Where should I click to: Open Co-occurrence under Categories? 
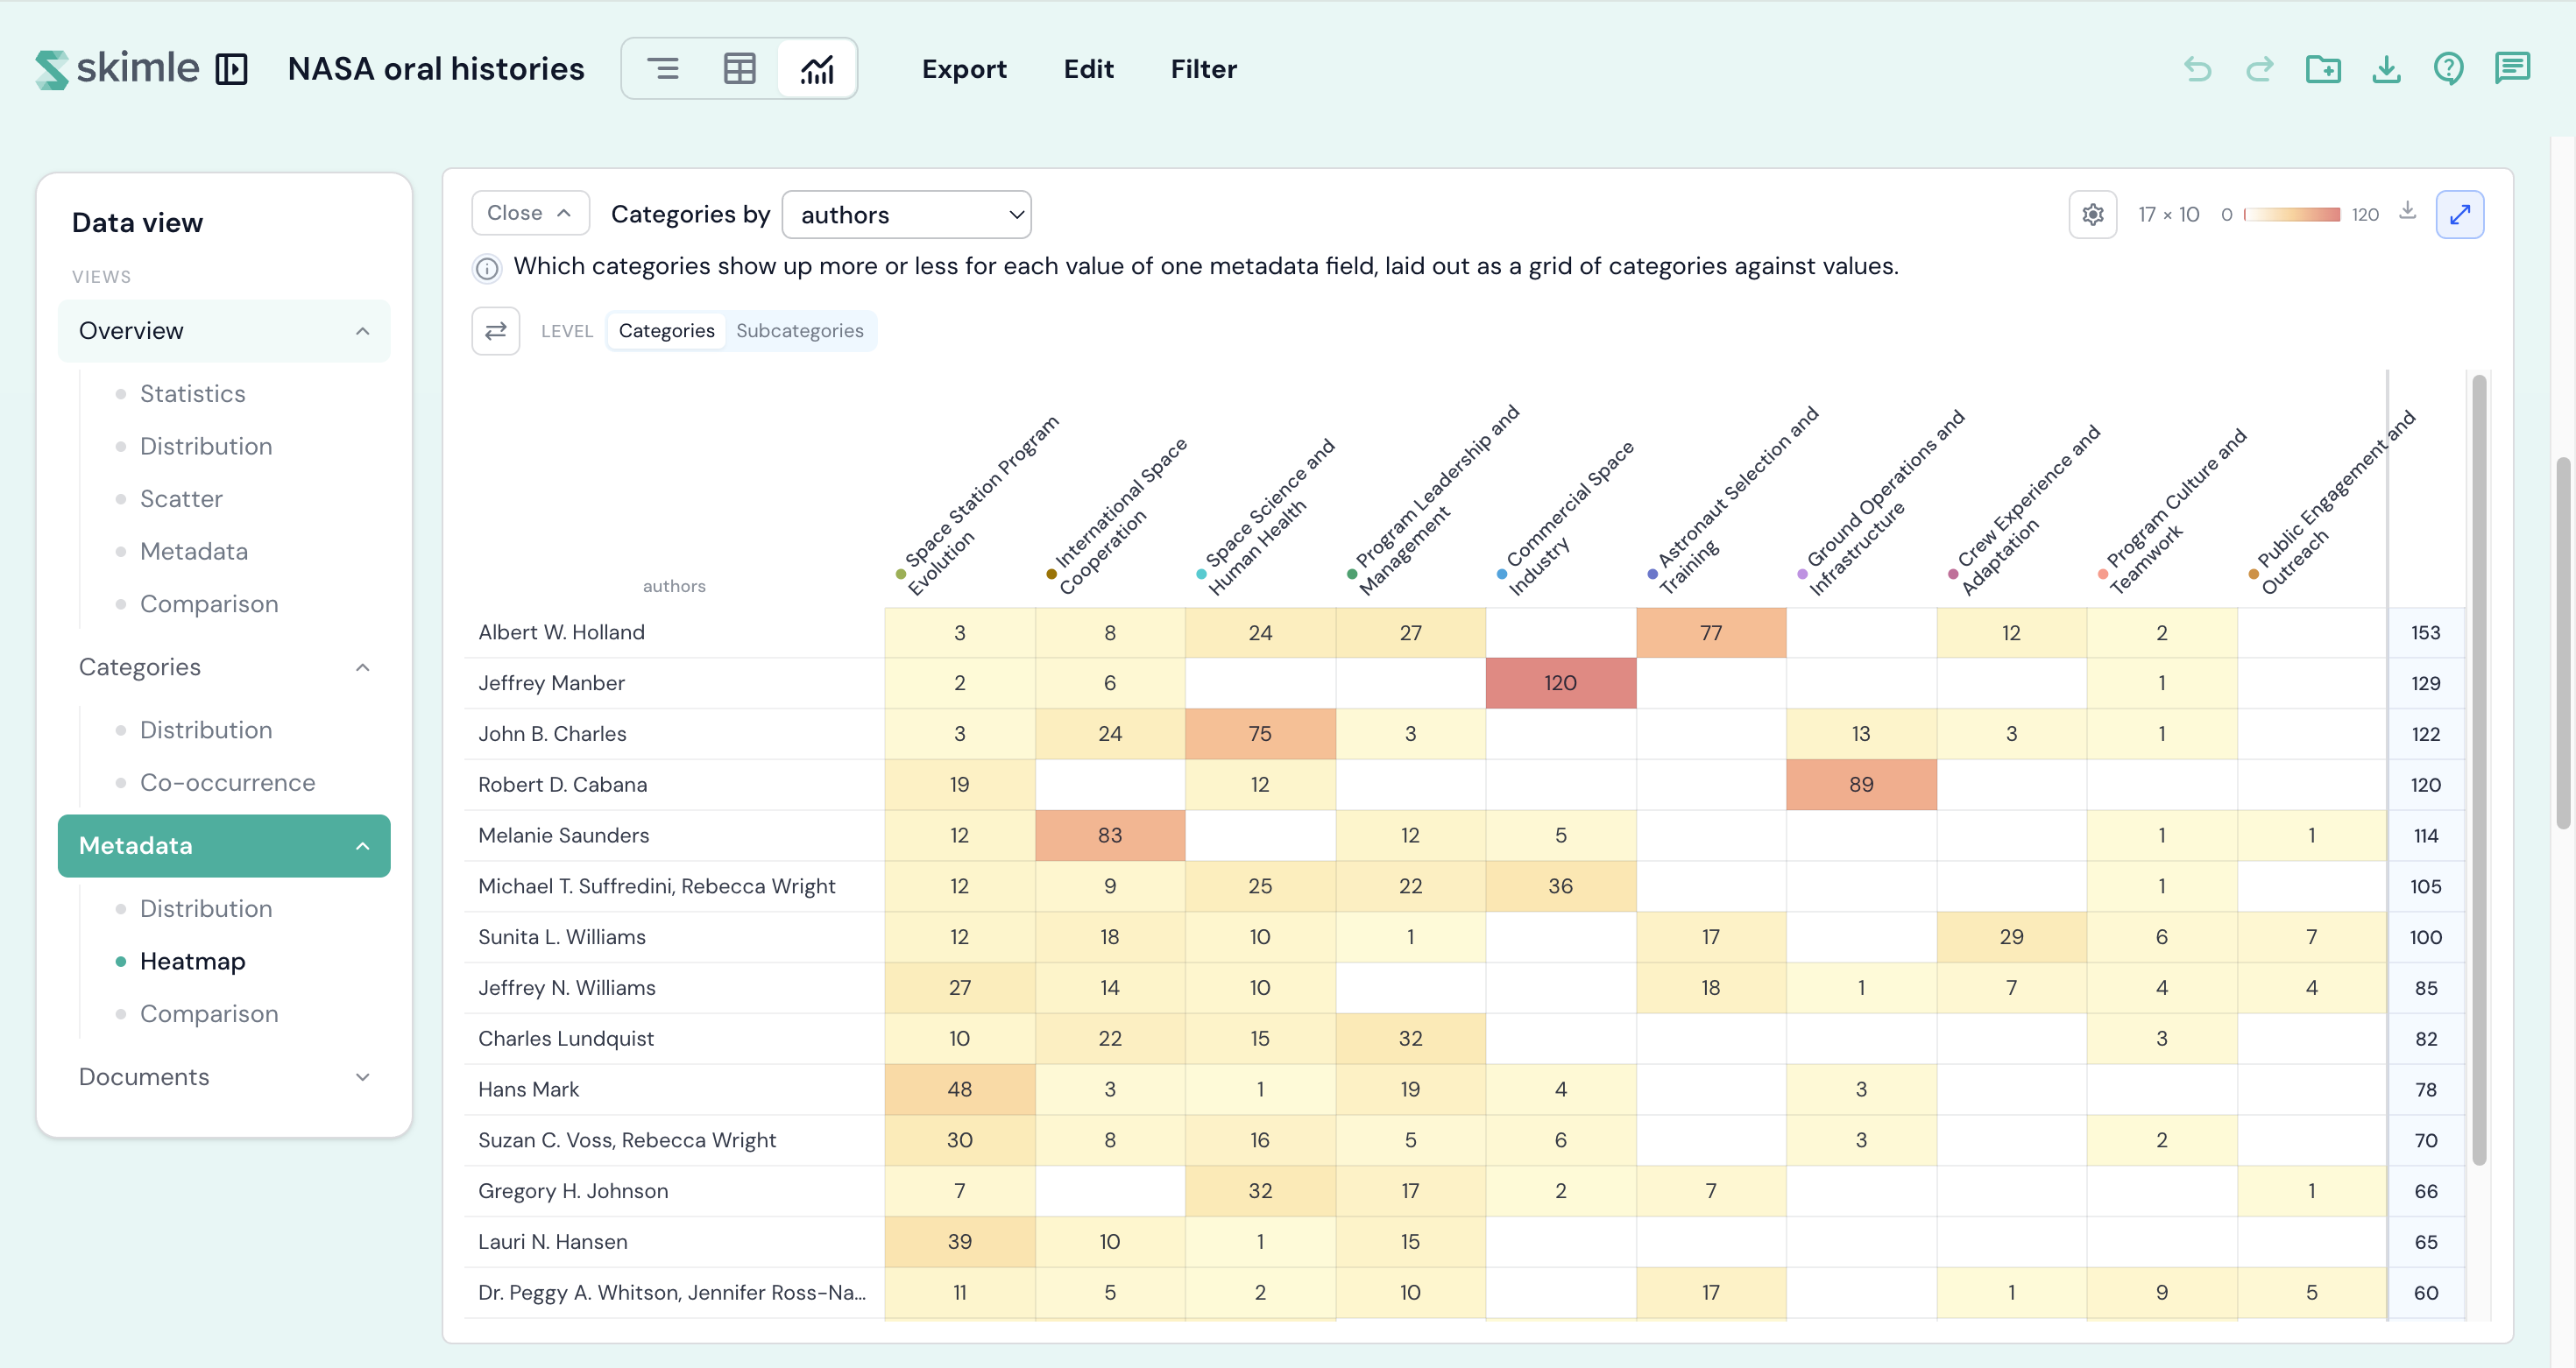point(227,782)
